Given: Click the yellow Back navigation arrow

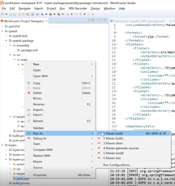Looking at the screenshot, I should click(81, 14).
